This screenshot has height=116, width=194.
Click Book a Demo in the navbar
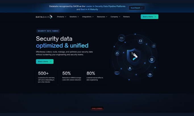pos(149,17)
